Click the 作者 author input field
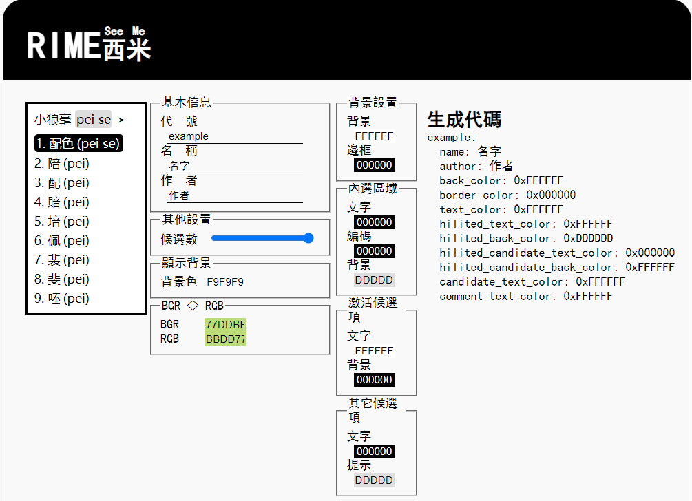This screenshot has height=501, width=692. [235, 195]
